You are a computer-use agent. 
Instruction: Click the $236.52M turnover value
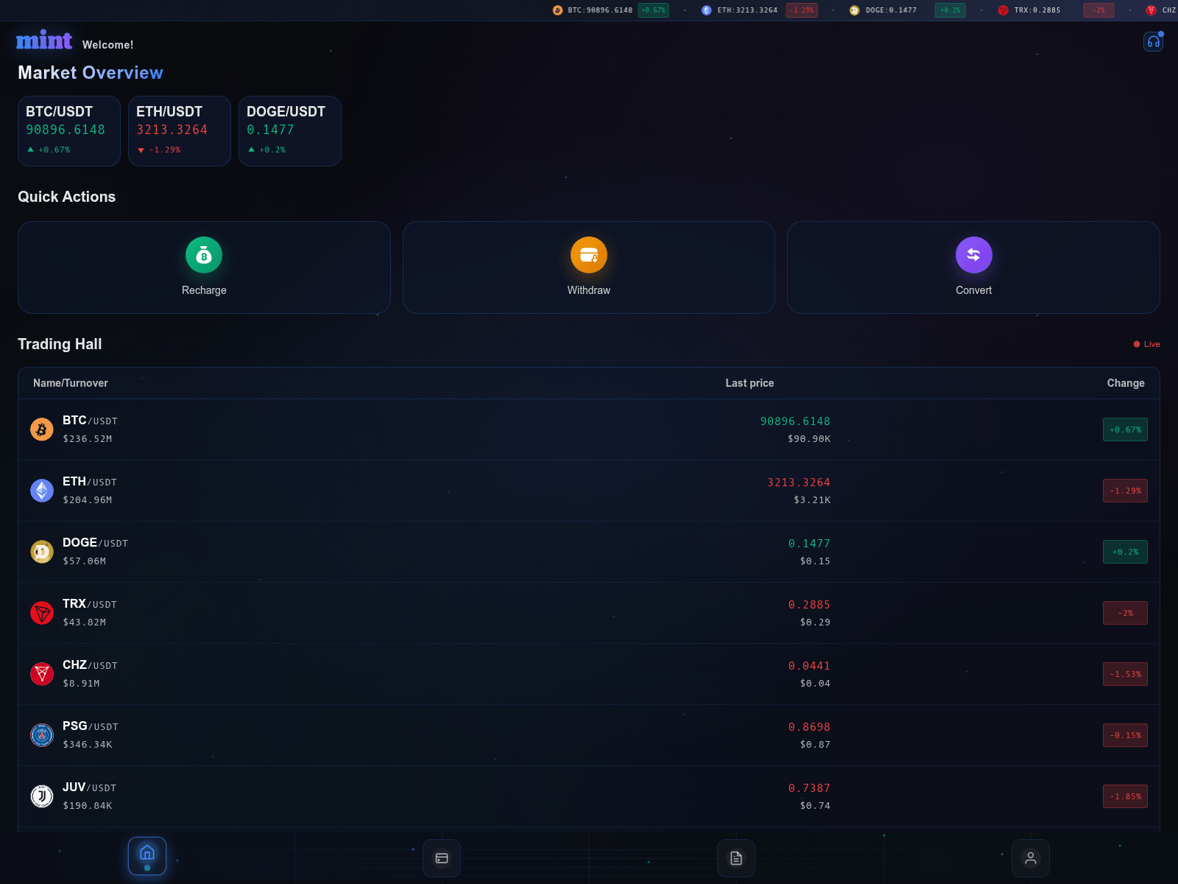pyautogui.click(x=88, y=439)
